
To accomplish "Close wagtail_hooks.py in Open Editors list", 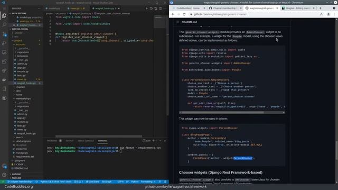I will [x=14, y=25].
